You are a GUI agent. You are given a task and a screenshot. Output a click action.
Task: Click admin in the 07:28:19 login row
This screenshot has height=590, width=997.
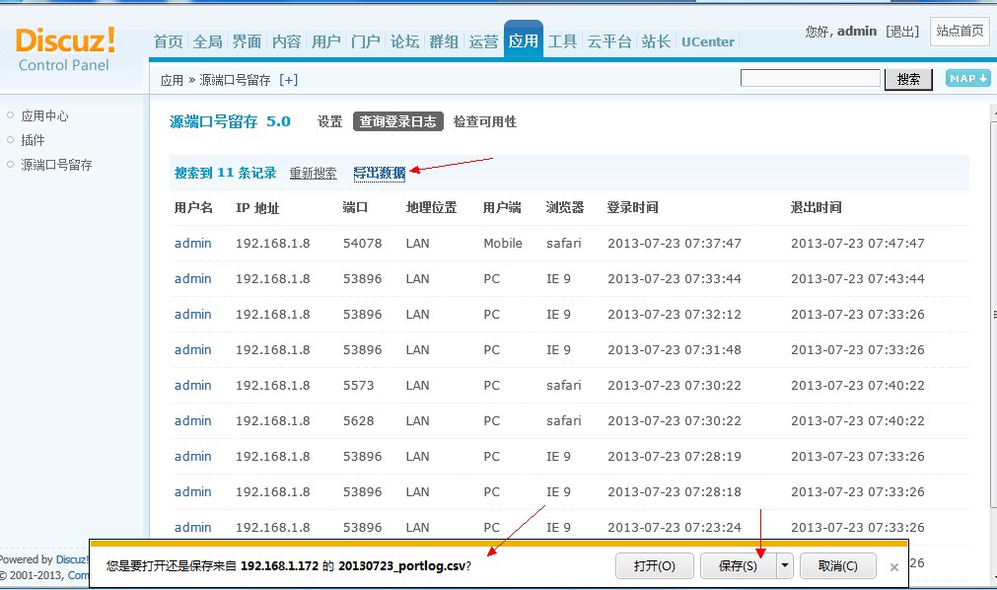point(192,457)
